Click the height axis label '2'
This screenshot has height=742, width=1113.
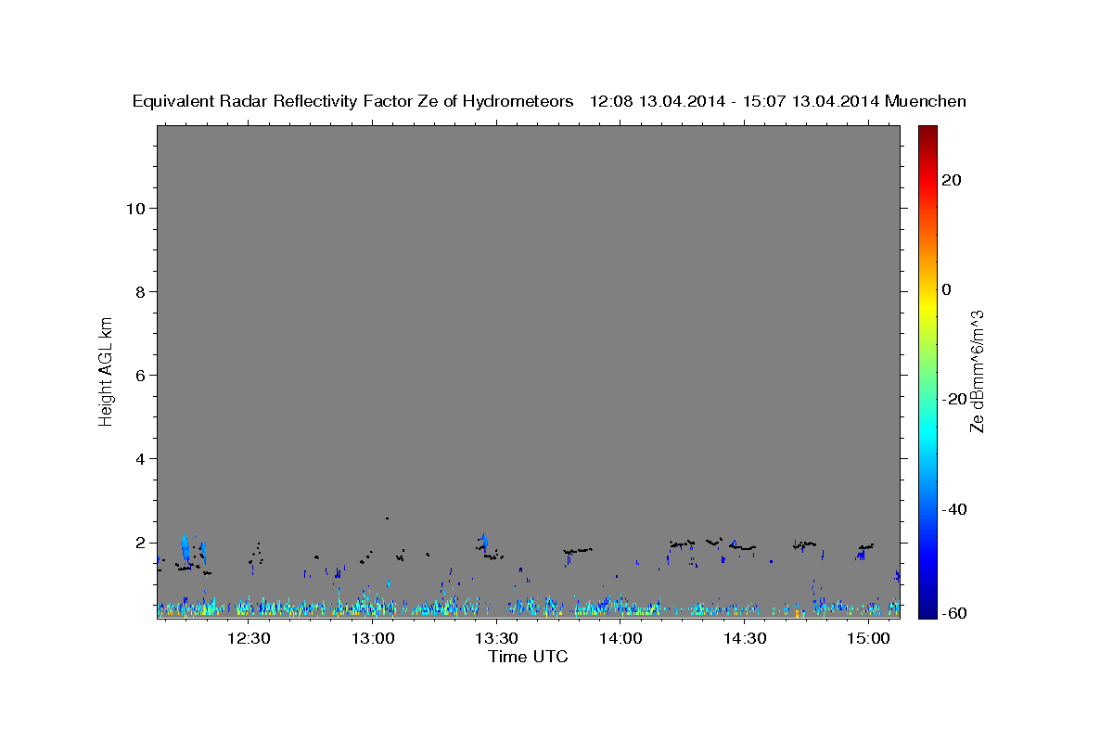138,542
